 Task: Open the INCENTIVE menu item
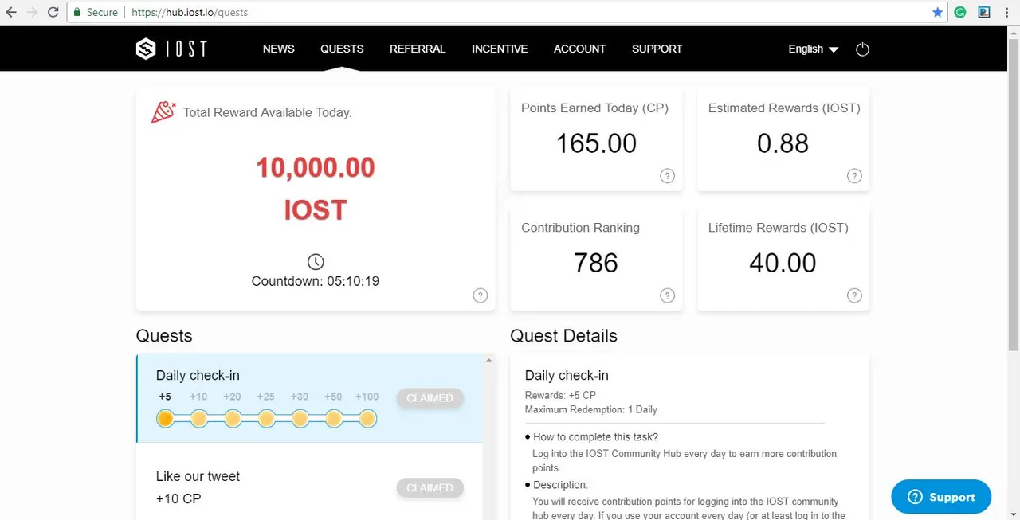point(500,49)
